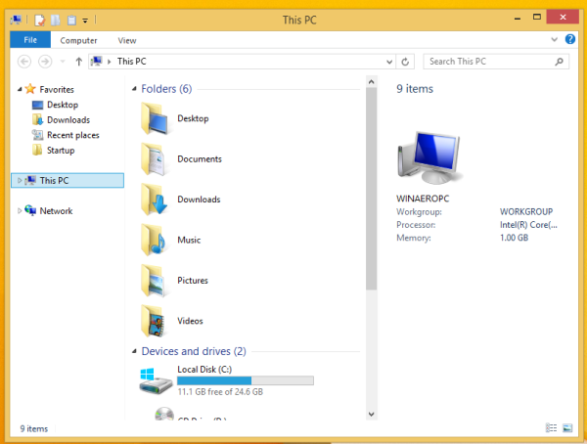The image size is (587, 444).
Task: Click Devices and drives (2) header
Action: (x=194, y=351)
